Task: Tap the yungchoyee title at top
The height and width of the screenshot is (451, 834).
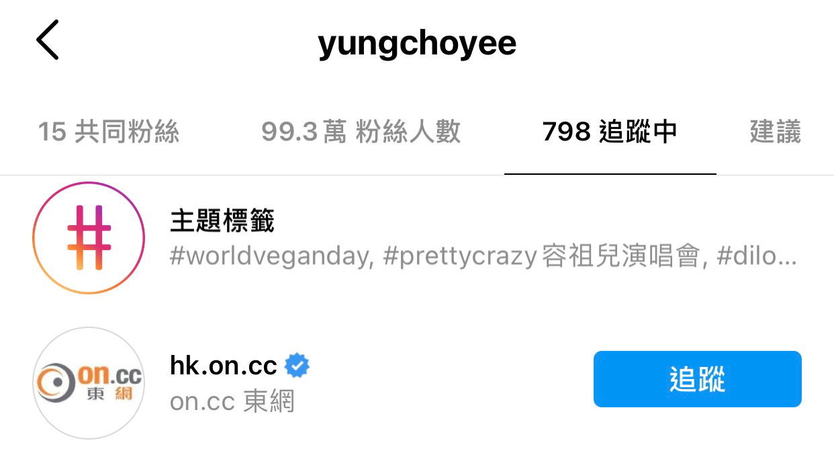Action: (x=417, y=44)
